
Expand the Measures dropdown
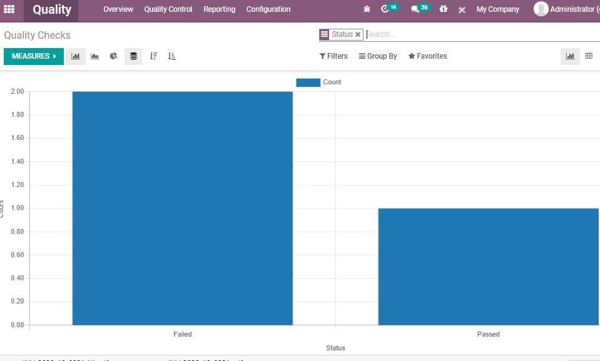[33, 56]
